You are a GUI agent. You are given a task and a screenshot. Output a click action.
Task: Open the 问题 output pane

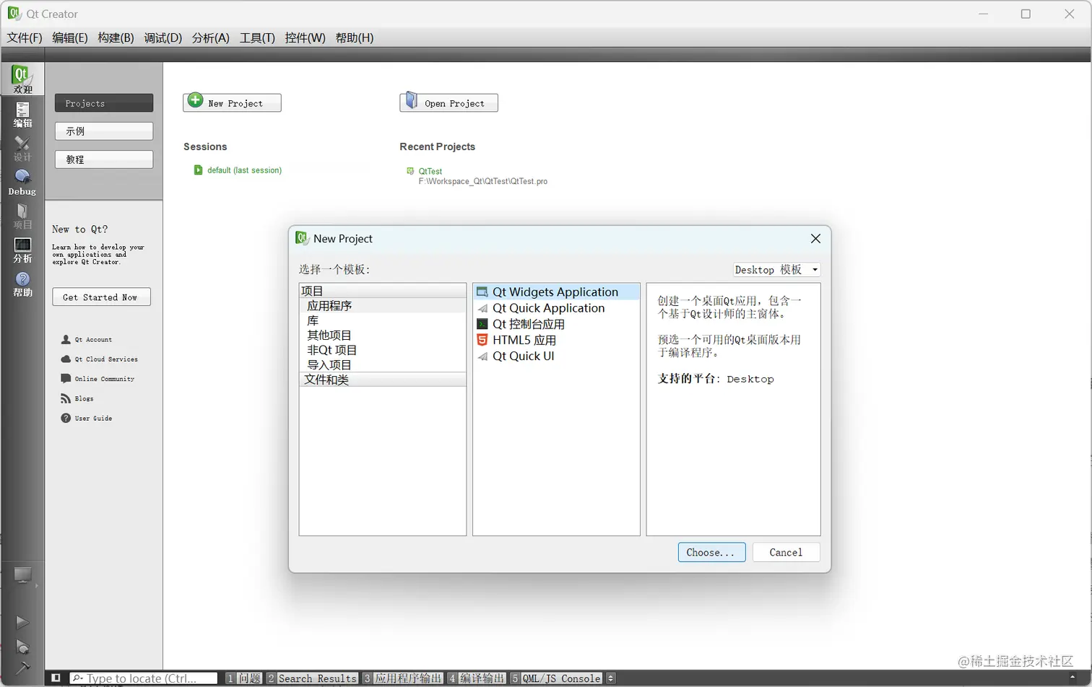click(x=243, y=678)
